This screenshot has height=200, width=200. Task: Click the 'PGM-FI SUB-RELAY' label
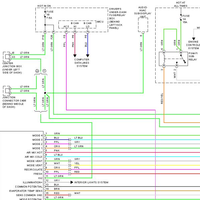tap(193, 56)
